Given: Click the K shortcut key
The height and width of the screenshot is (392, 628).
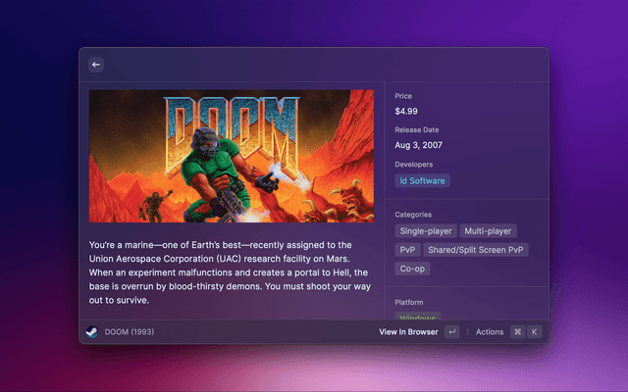Looking at the screenshot, I should (535, 332).
